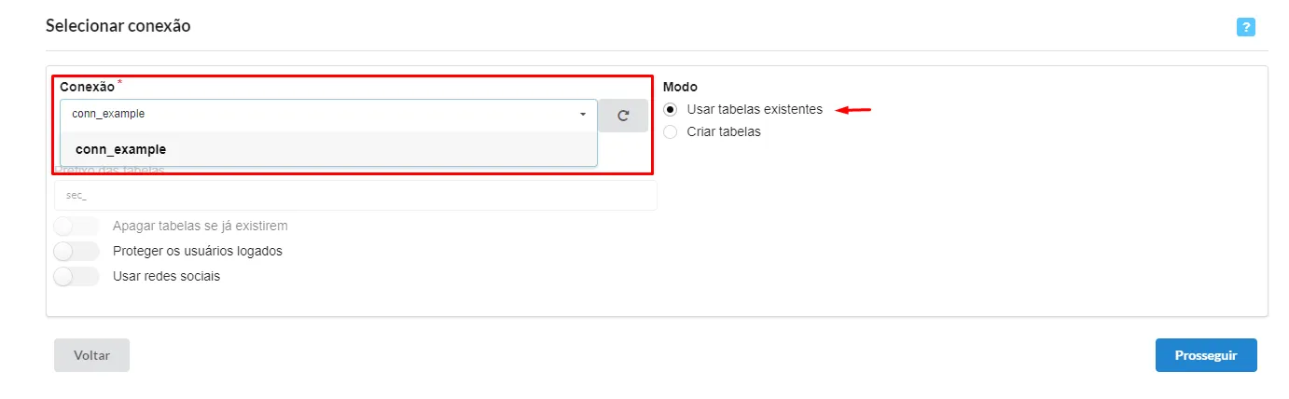Select the Criar tabelas radio button

coord(671,131)
